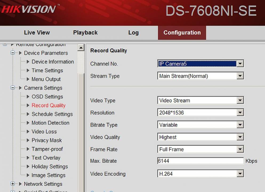Click arrow icon beside Video Loss
265x192 pixels.
click(x=28, y=131)
